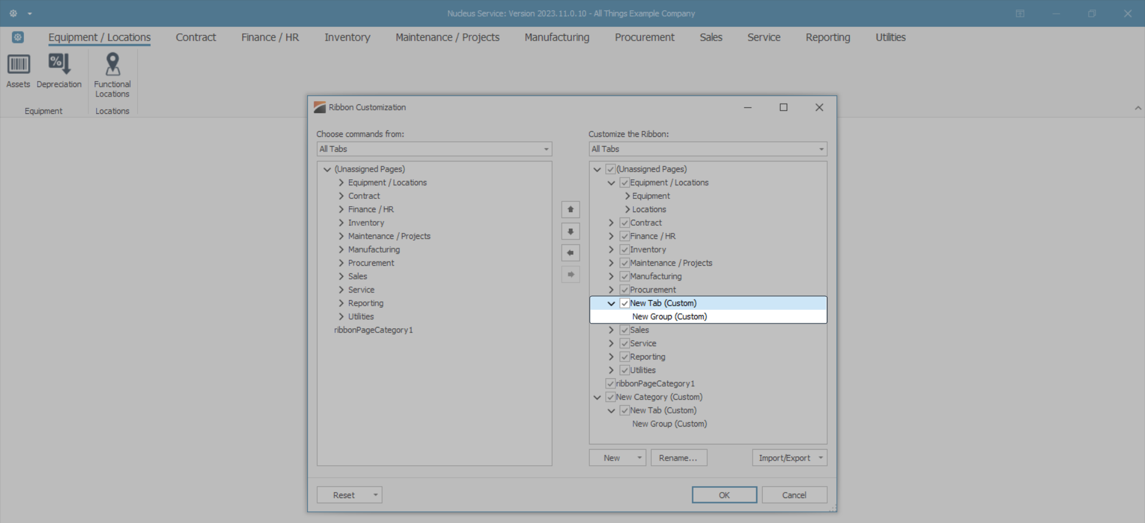Collapse the New Category (Custom) node
This screenshot has width=1145, height=523.
click(597, 397)
